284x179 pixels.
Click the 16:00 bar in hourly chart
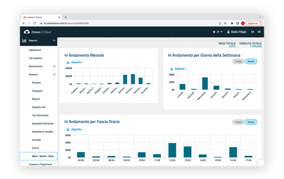point(233,152)
